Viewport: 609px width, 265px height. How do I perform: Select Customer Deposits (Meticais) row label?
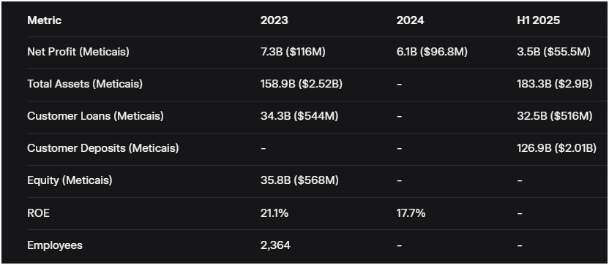point(103,148)
